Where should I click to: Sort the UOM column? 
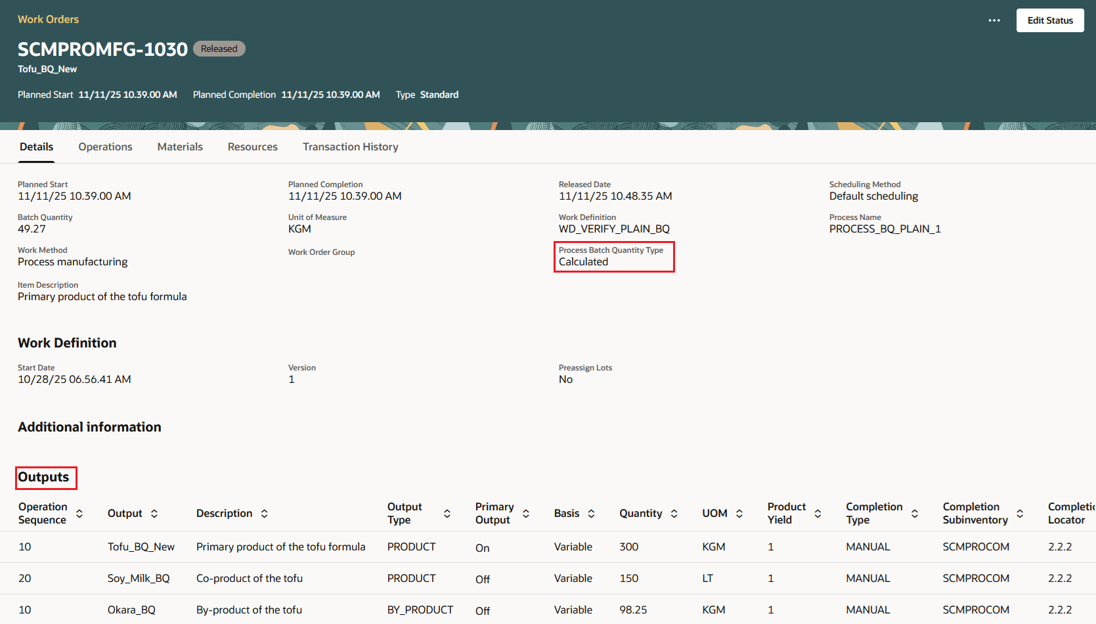pyautogui.click(x=739, y=513)
